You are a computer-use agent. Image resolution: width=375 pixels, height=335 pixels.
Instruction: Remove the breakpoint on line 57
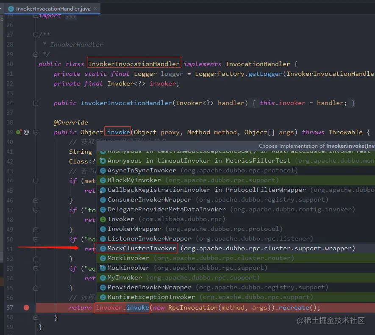pyautogui.click(x=26, y=308)
